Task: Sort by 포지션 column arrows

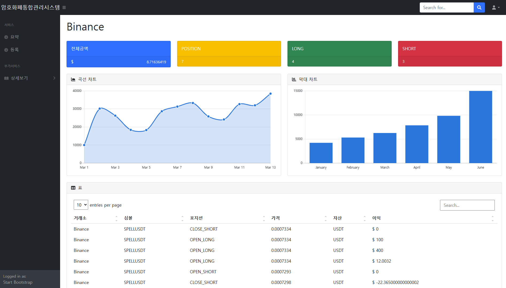Action: [264, 218]
